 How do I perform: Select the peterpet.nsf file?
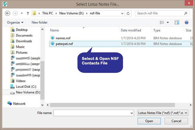point(64,44)
